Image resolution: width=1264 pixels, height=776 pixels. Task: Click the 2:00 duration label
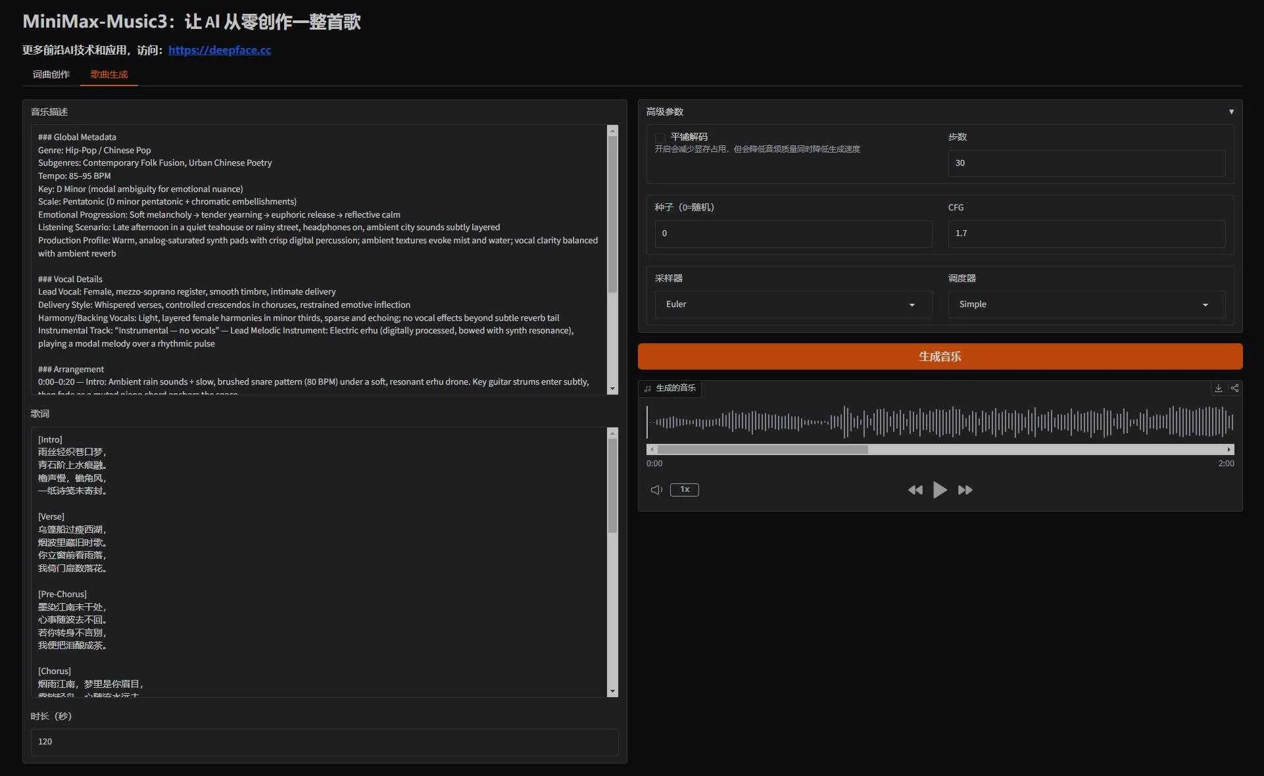1226,464
